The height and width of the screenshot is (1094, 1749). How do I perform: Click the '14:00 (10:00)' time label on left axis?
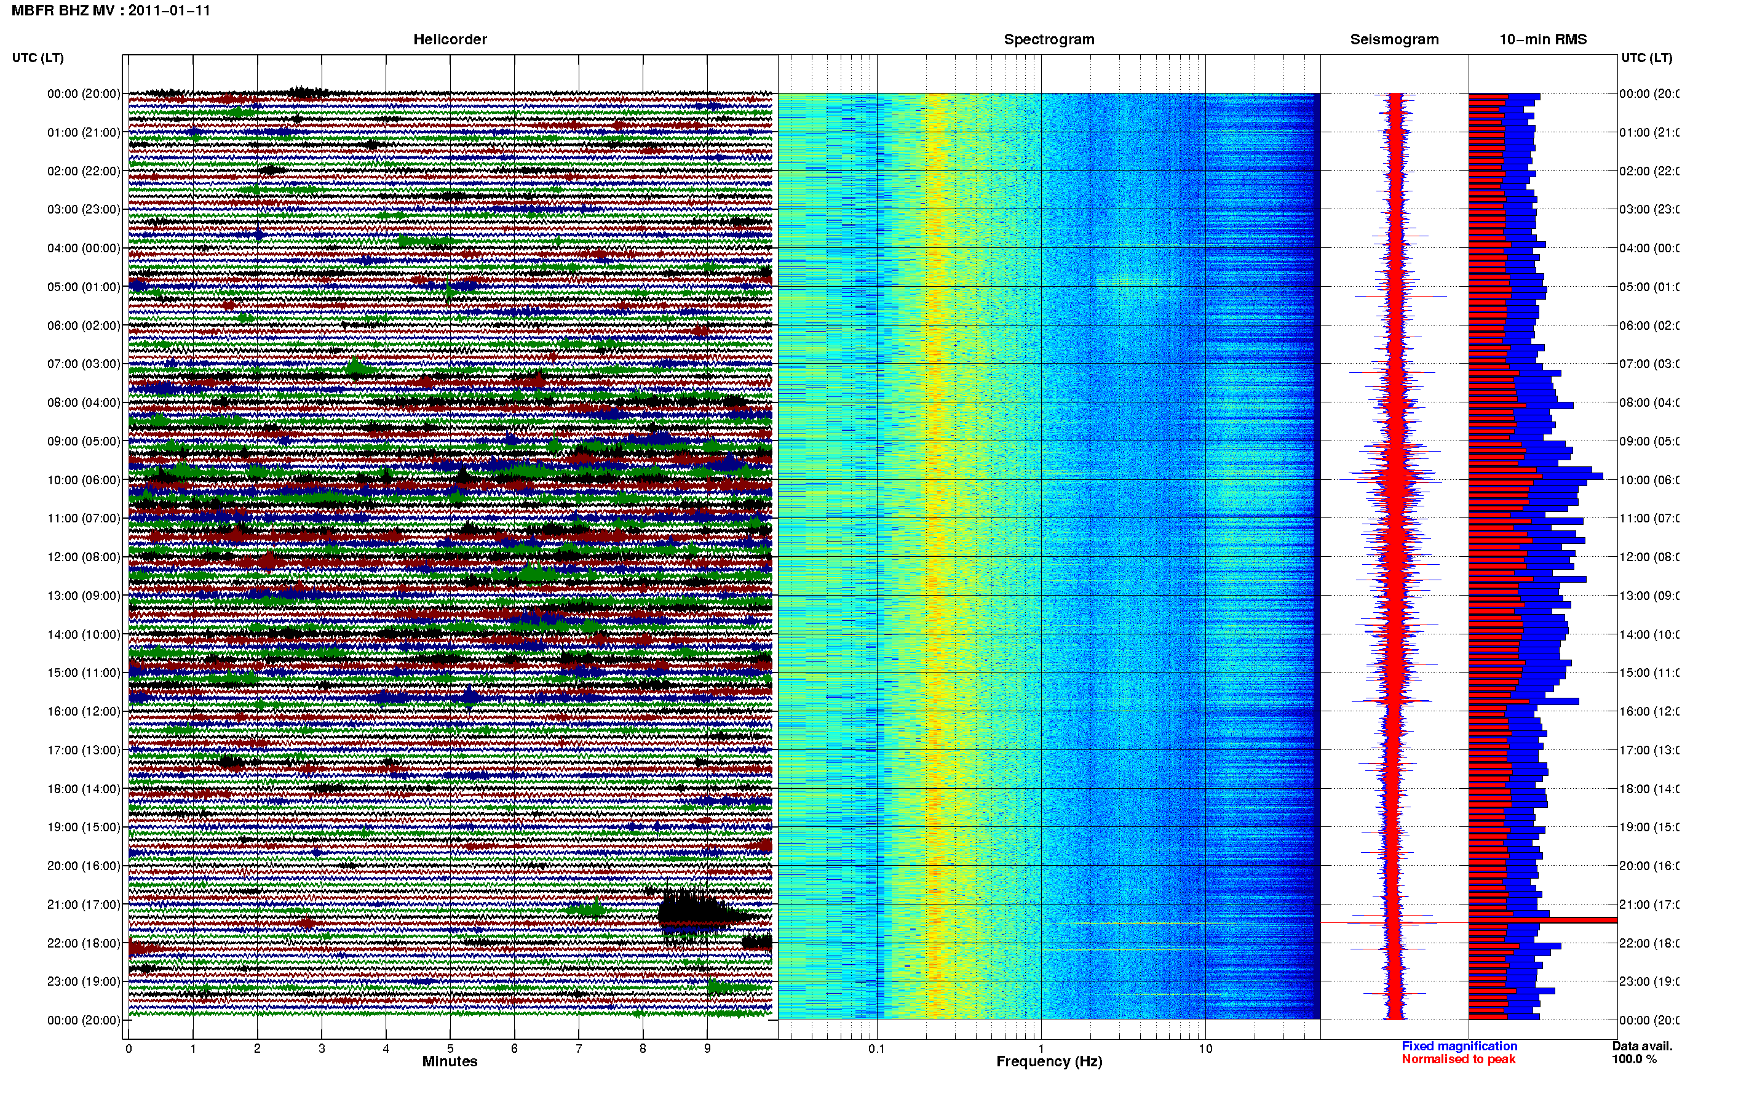click(84, 634)
